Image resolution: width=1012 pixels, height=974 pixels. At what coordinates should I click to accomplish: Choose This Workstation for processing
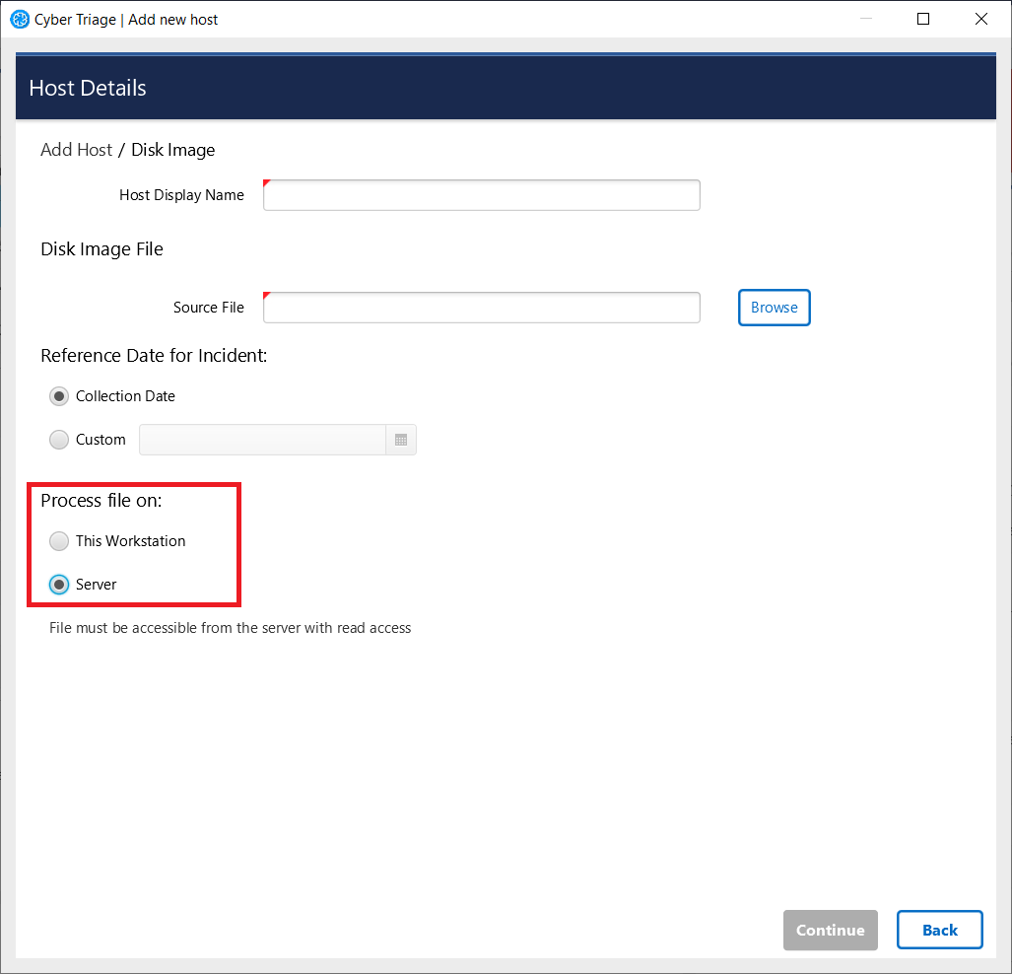pyautogui.click(x=58, y=540)
